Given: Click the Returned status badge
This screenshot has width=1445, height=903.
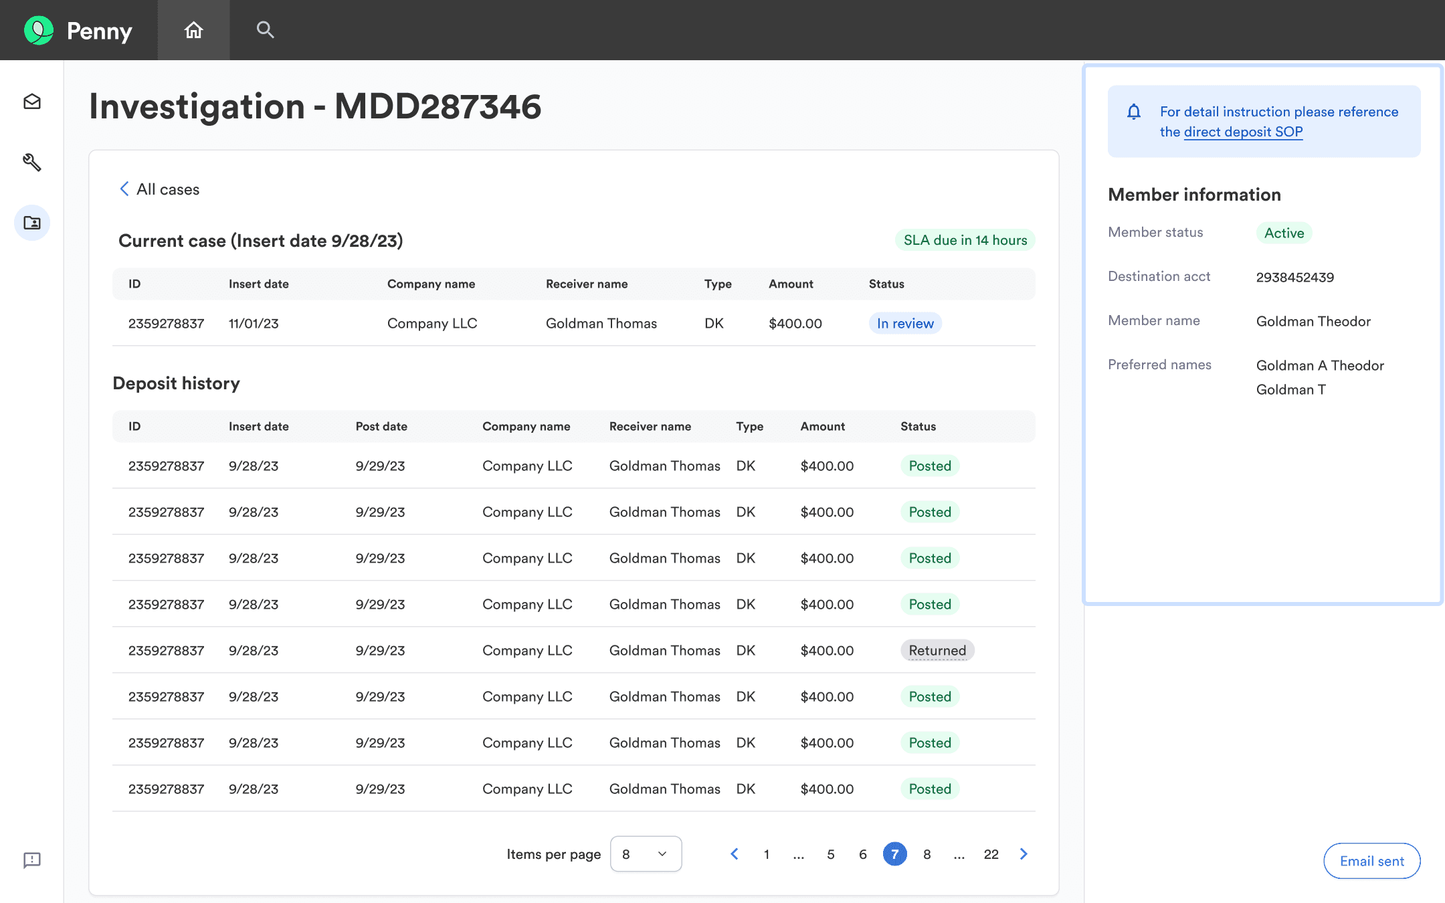Looking at the screenshot, I should 937,650.
